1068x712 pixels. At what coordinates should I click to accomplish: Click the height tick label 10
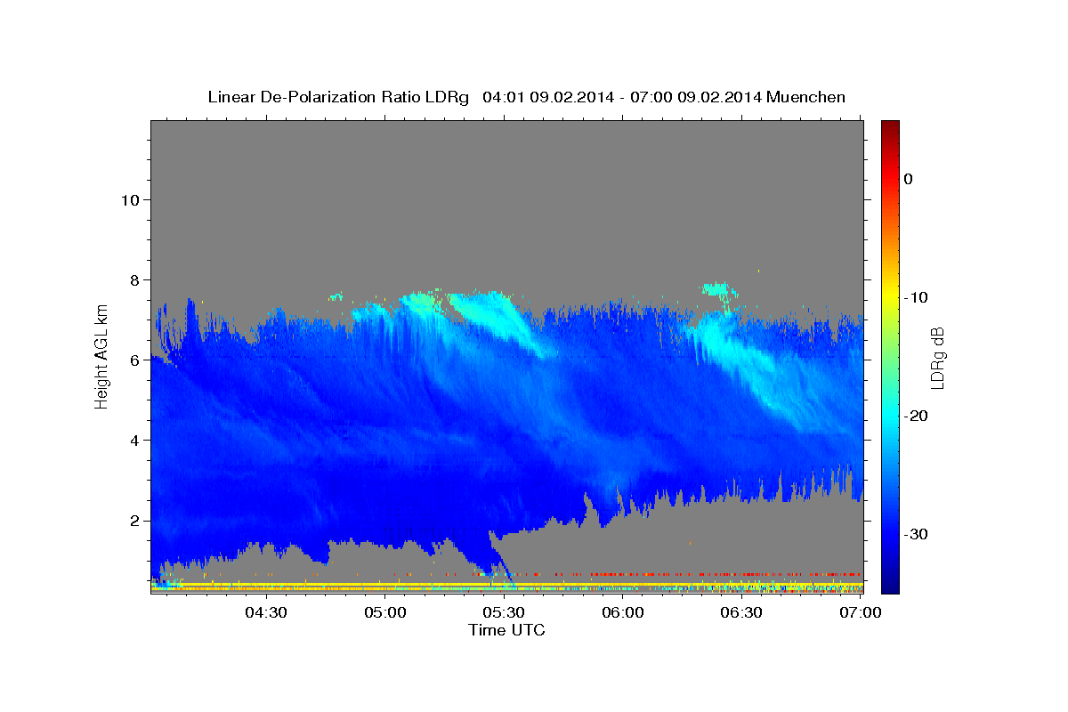click(129, 199)
